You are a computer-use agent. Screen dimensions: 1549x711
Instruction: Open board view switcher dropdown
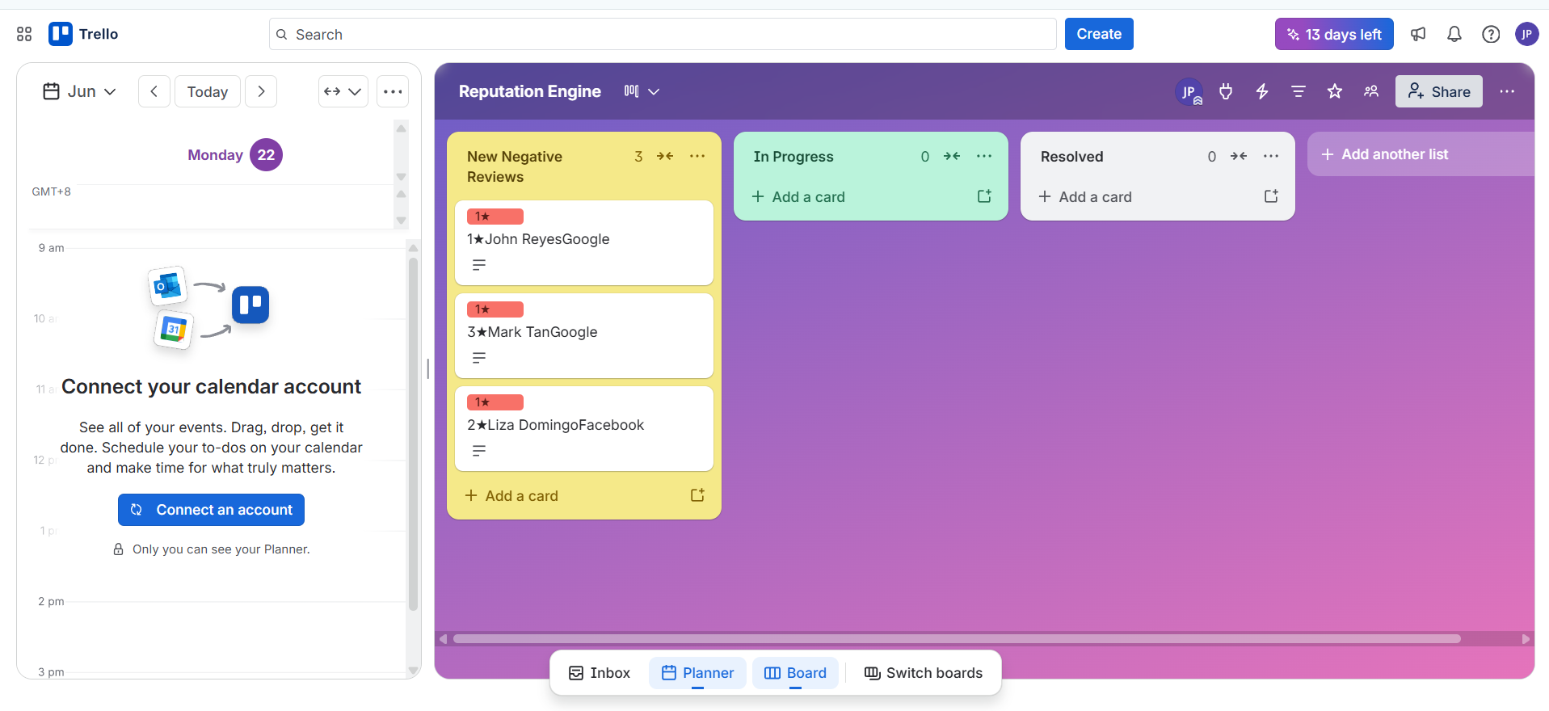(x=642, y=91)
